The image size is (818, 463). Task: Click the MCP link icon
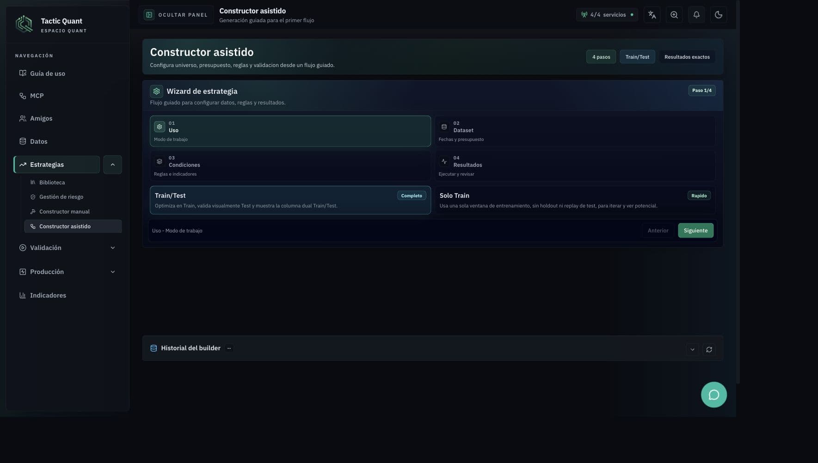point(23,96)
